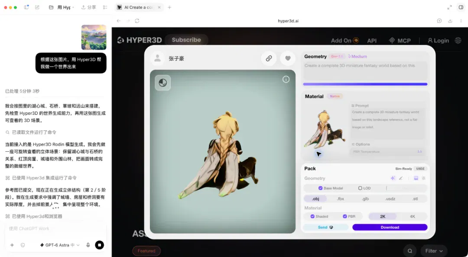Uncheck the PBR material checkbox
The image size is (468, 257).
[x=345, y=216]
